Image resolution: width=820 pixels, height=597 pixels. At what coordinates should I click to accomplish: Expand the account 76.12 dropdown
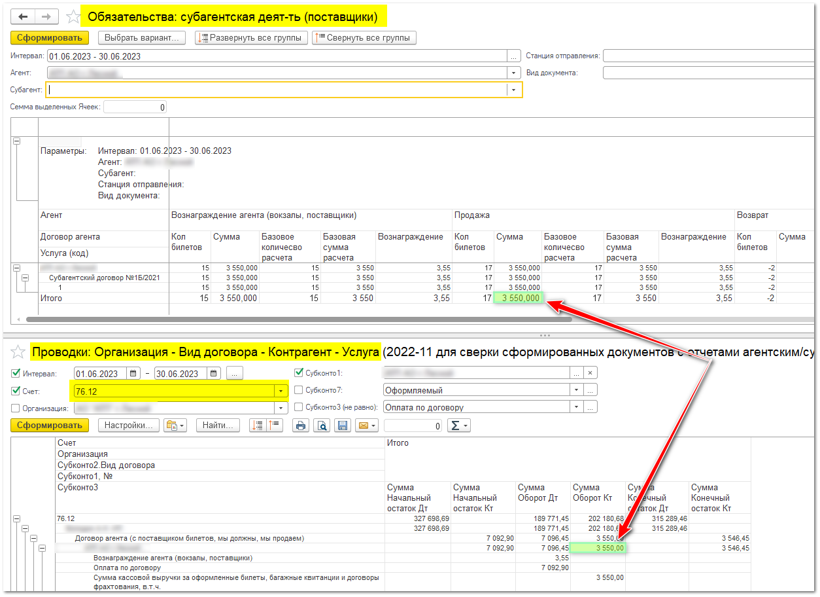(x=281, y=391)
